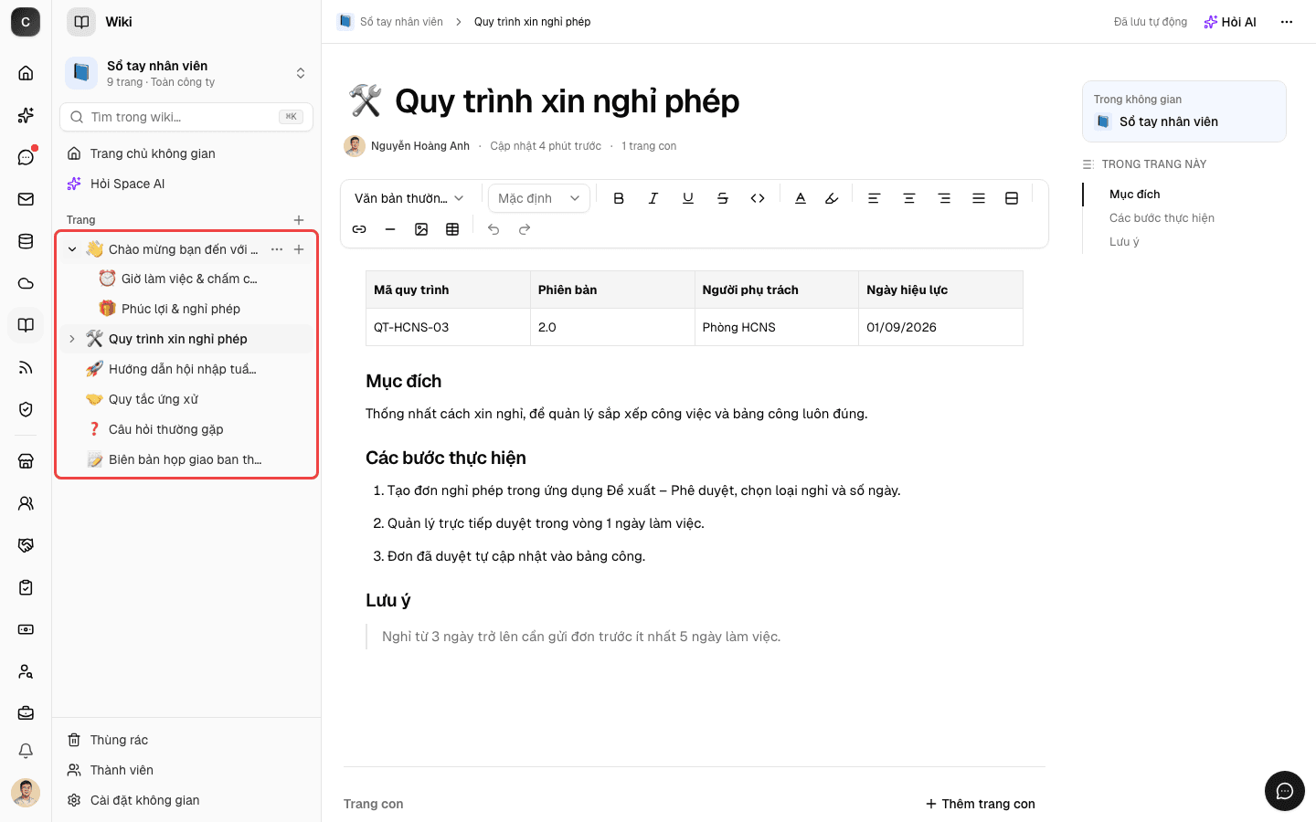The image size is (1316, 822).
Task: Open the text highlight color picker
Action: pos(832,198)
